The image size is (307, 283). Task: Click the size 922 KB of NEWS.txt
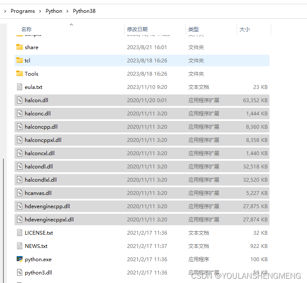click(259, 246)
